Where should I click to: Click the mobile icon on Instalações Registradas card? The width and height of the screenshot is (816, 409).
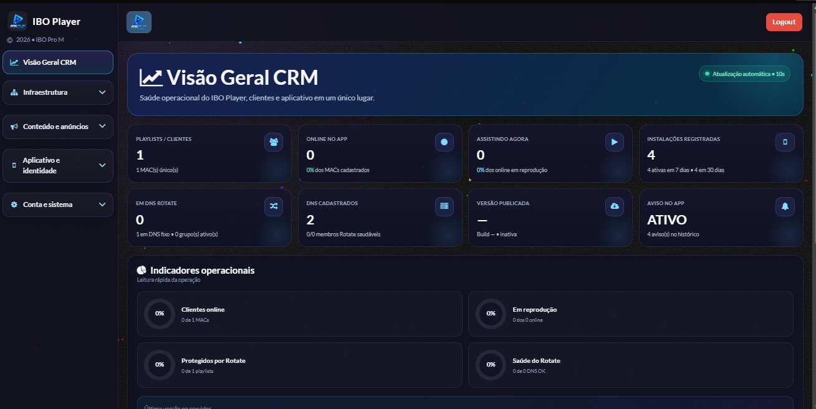tap(785, 142)
